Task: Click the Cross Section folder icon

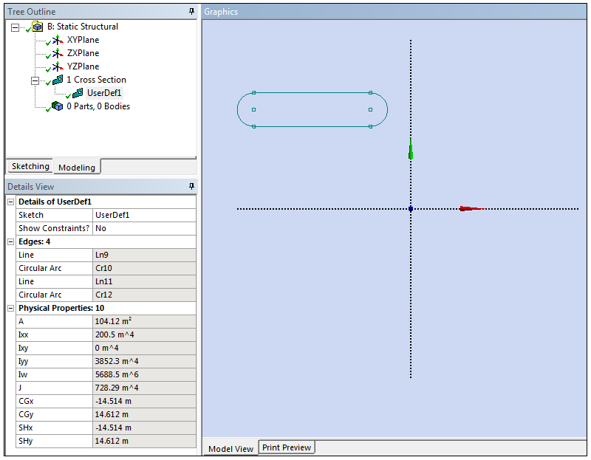Action: click(58, 80)
